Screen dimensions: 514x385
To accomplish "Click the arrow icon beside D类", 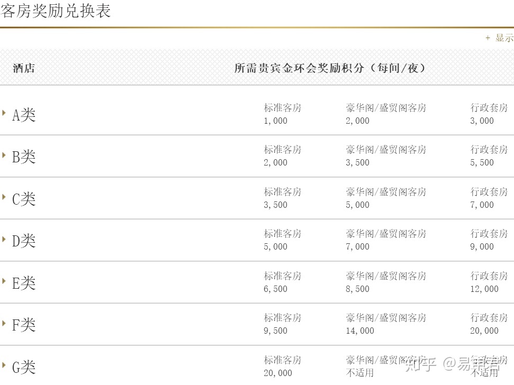I will (4, 239).
